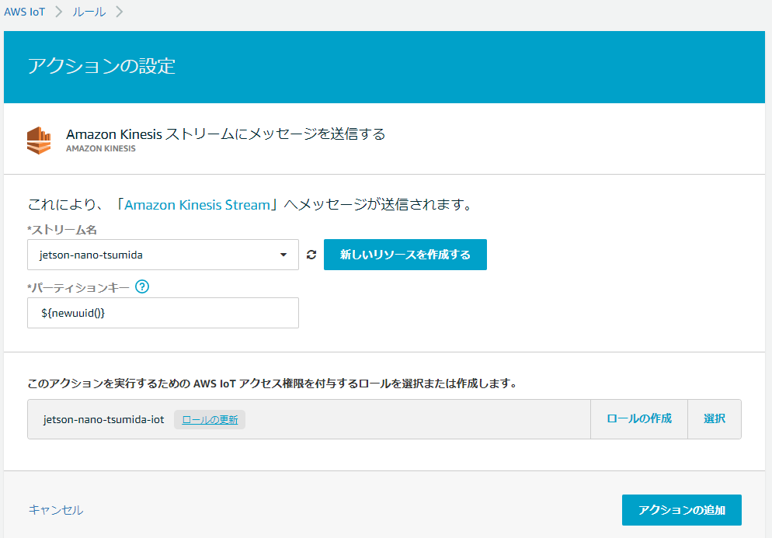The image size is (772, 538).
Task: Click the アクションの追加 button
Action: click(681, 510)
